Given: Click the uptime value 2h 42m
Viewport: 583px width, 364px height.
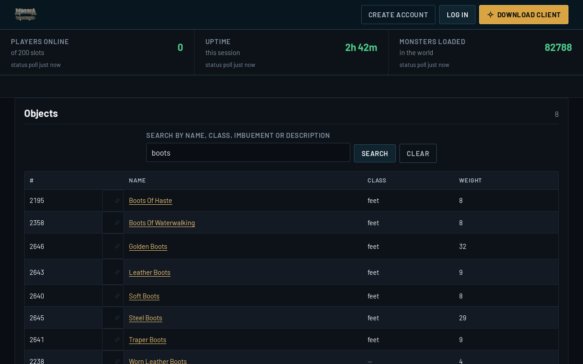Looking at the screenshot, I should [361, 47].
